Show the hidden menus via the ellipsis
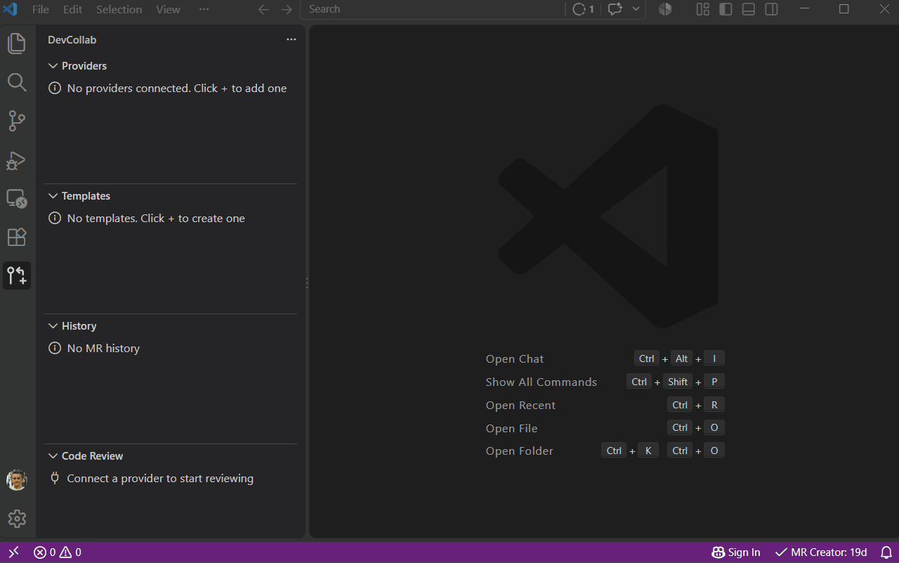The image size is (899, 563). click(x=204, y=9)
